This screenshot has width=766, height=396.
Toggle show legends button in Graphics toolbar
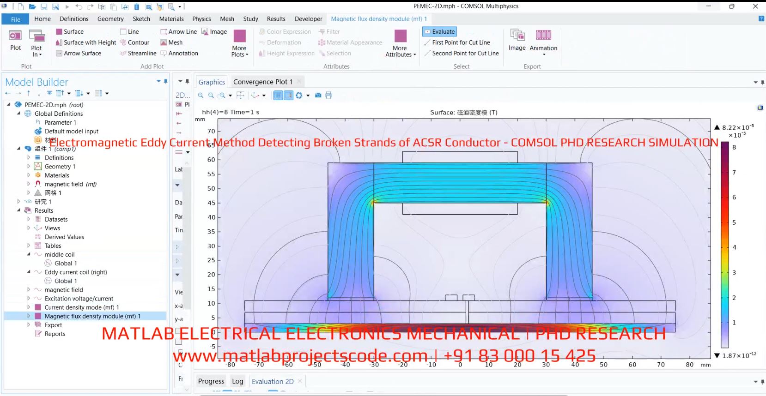(x=288, y=96)
